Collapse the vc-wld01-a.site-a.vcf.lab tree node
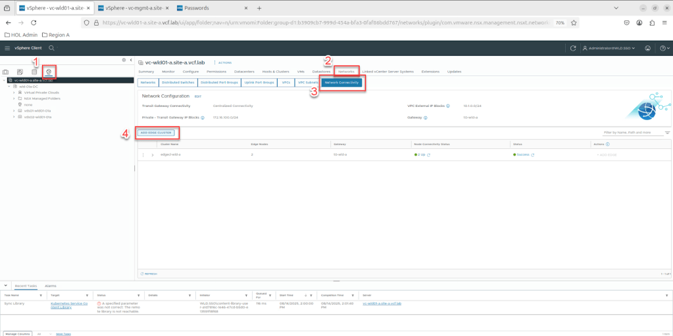This screenshot has height=336, width=673. (x=5, y=80)
